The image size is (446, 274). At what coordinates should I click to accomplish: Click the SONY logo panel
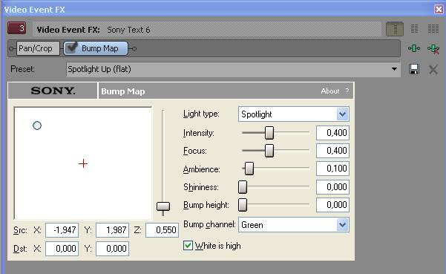[x=53, y=91]
